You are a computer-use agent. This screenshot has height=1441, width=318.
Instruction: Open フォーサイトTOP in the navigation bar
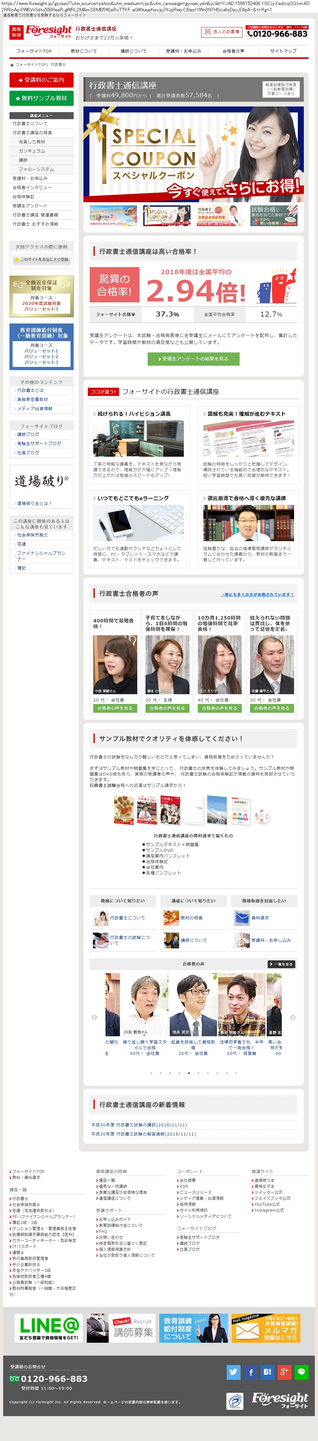tap(34, 51)
